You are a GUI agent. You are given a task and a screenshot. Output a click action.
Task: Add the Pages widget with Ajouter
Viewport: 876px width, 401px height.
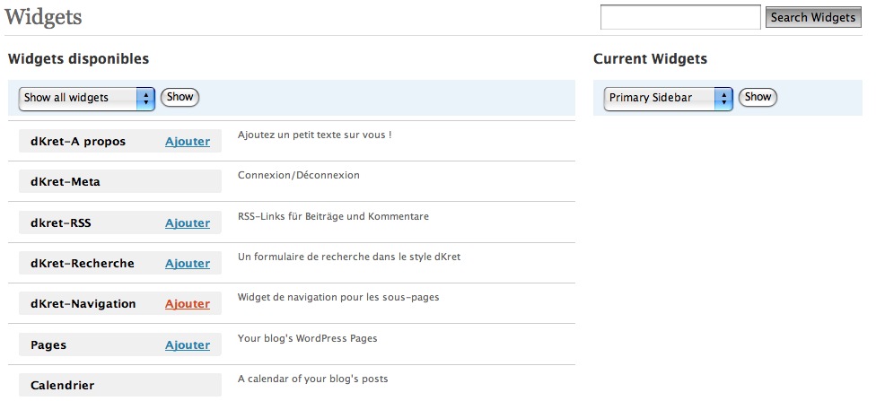188,345
